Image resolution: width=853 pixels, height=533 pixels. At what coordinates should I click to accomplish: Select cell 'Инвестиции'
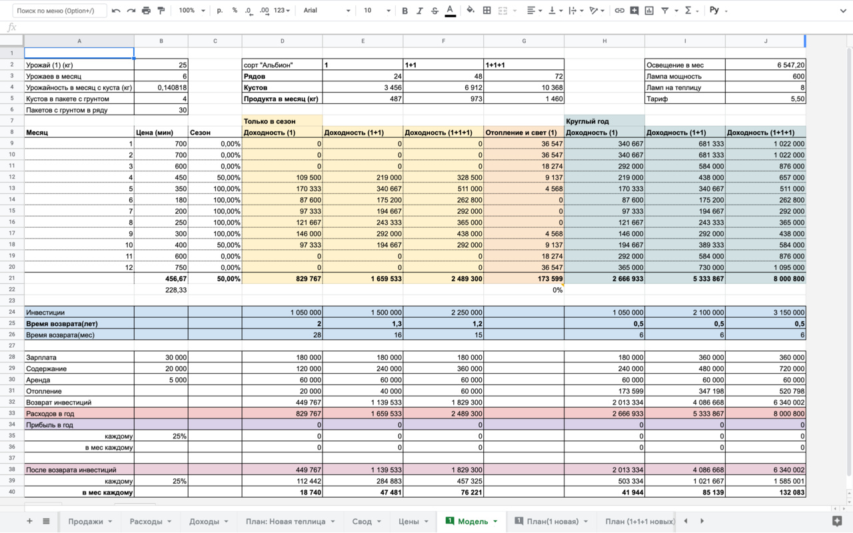79,312
